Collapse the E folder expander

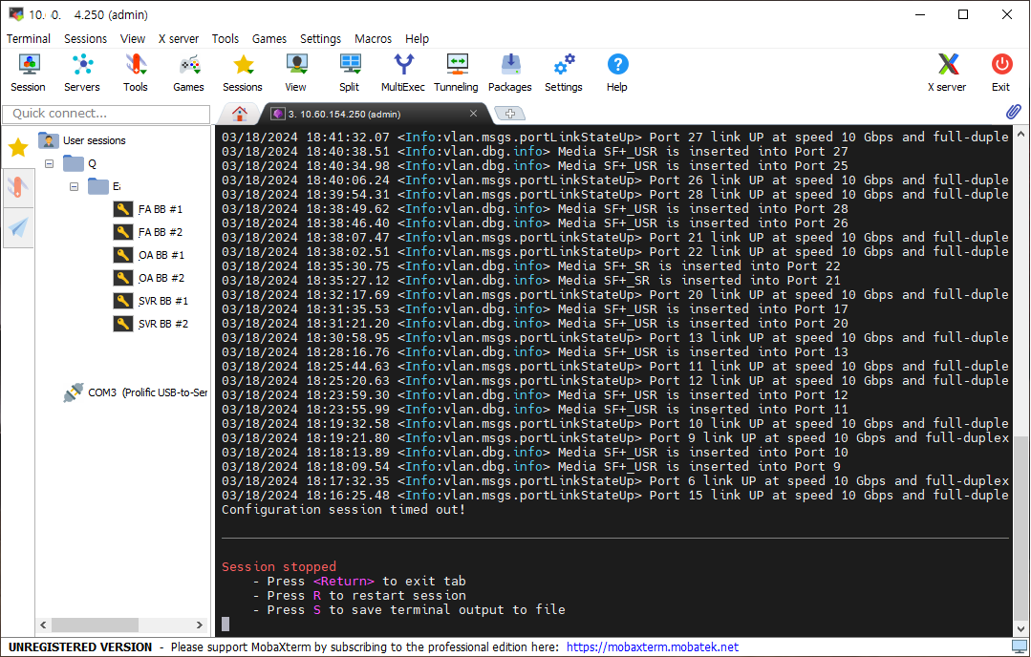75,186
